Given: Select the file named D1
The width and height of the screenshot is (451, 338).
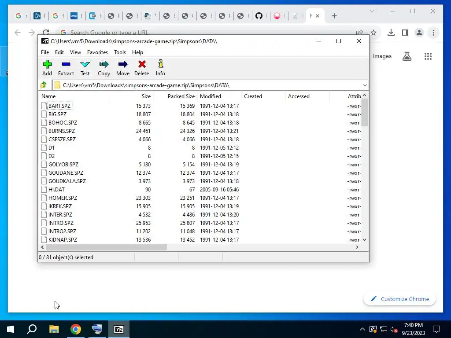Looking at the screenshot, I should [x=51, y=148].
